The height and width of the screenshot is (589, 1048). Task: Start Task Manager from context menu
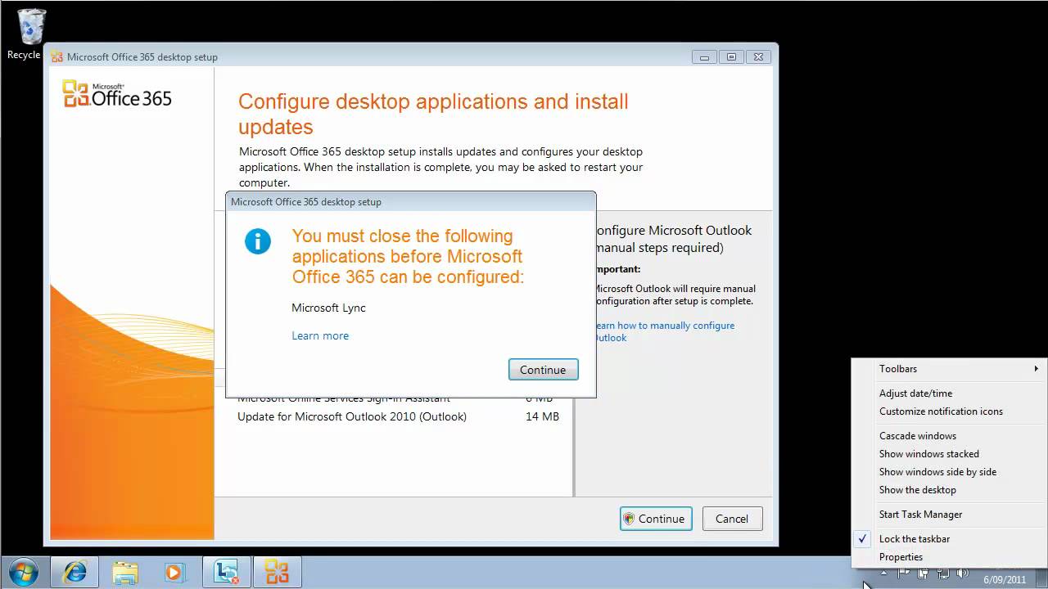(x=949, y=515)
